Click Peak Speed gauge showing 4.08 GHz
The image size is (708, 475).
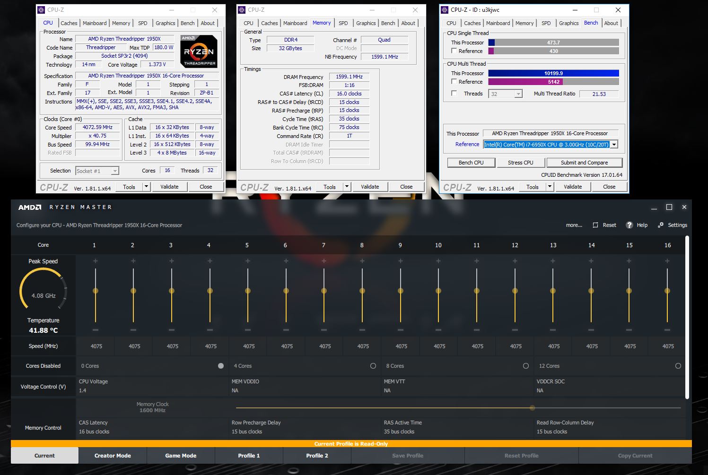(x=43, y=289)
